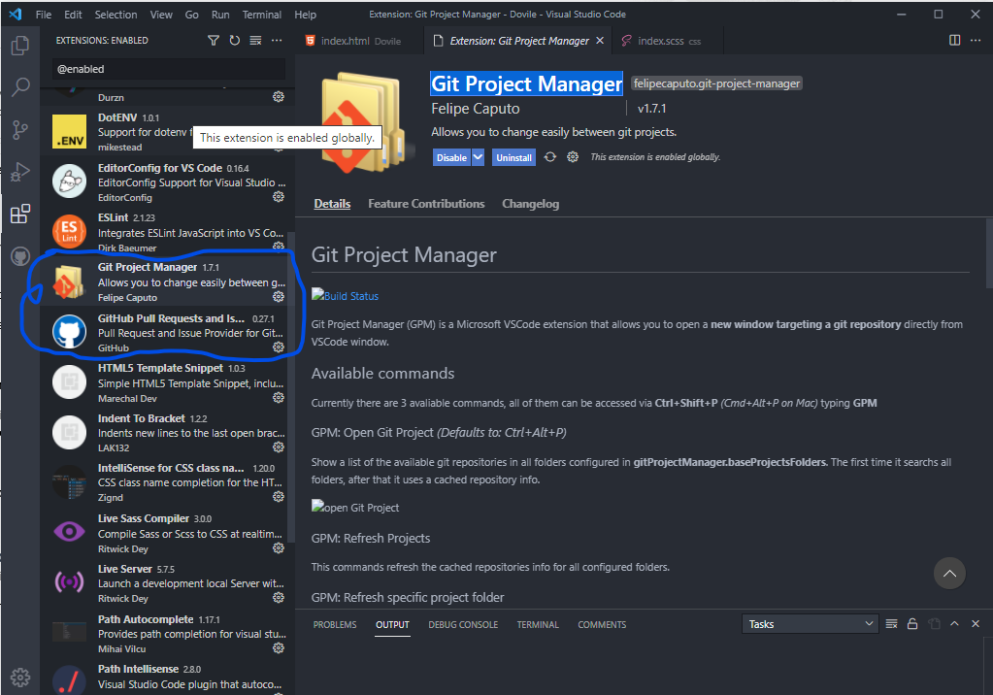Select the Details tab
The height and width of the screenshot is (695, 993).
pos(332,204)
